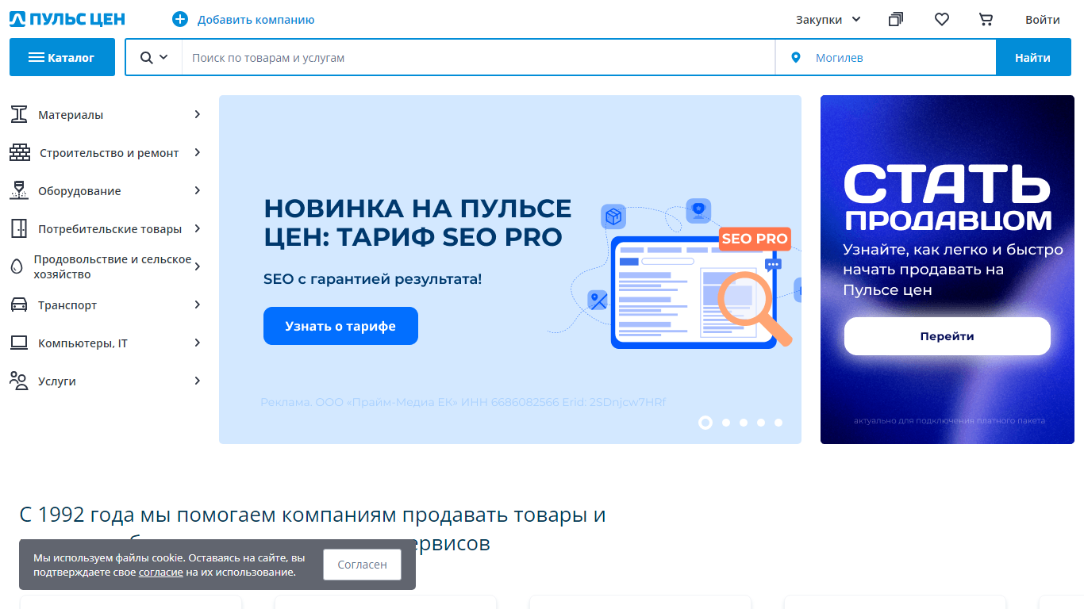1084x609 pixels.
Task: Open the согласие cookie policy link
Action: pyautogui.click(x=161, y=572)
